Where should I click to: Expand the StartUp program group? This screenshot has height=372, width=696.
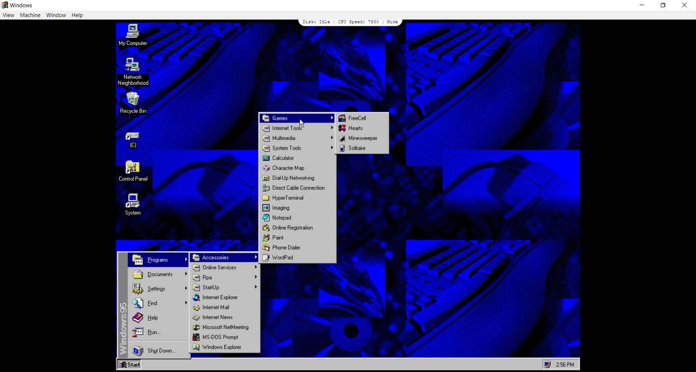tap(225, 287)
